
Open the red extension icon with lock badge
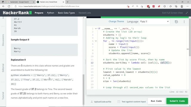[x=148, y=7]
